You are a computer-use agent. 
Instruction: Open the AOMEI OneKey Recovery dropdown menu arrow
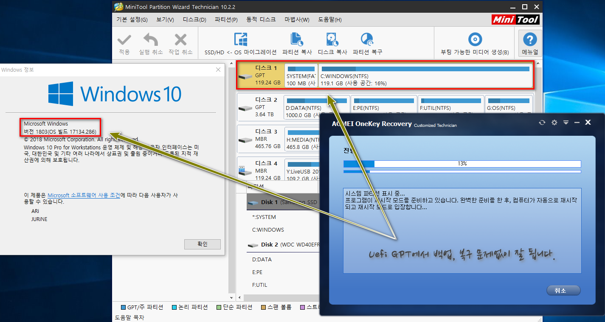pos(566,122)
